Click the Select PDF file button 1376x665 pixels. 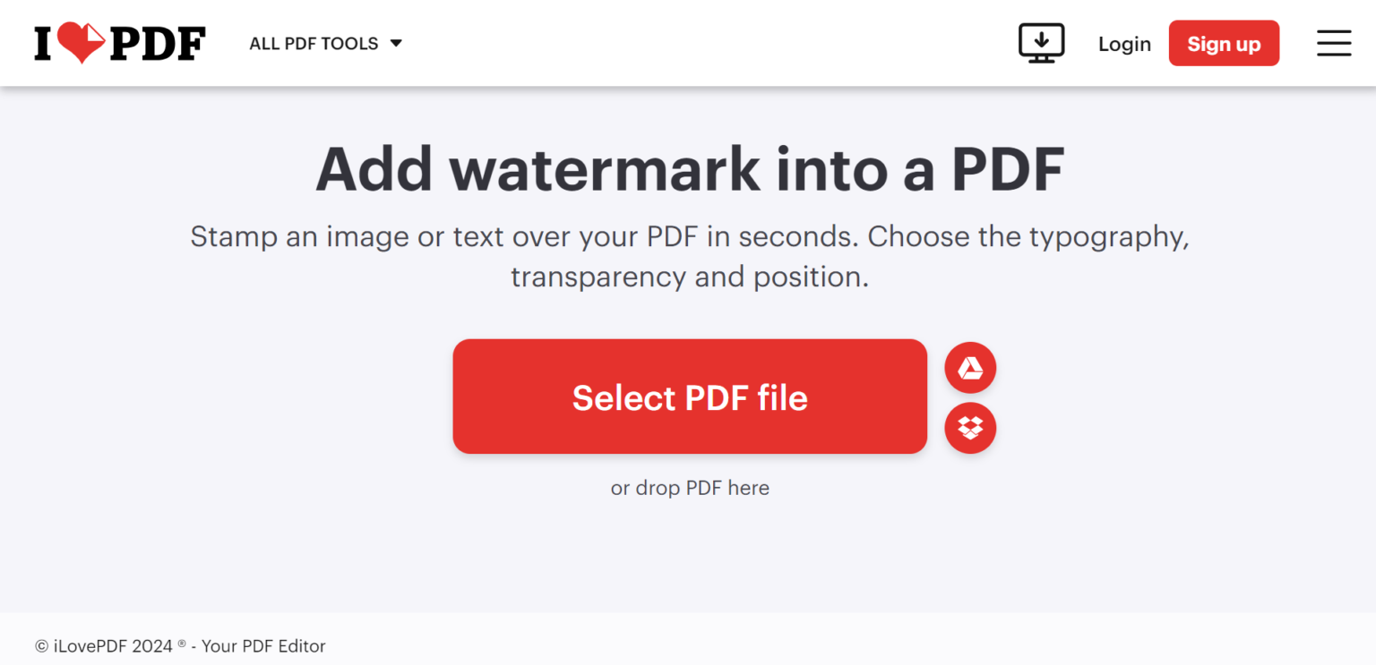(689, 396)
